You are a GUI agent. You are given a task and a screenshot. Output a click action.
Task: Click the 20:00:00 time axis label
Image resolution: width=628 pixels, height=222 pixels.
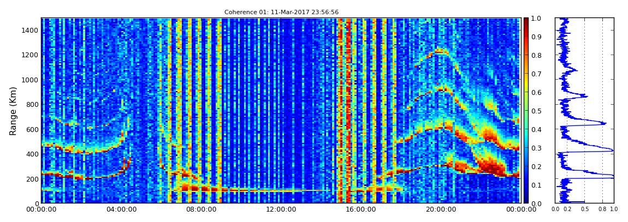(440, 209)
